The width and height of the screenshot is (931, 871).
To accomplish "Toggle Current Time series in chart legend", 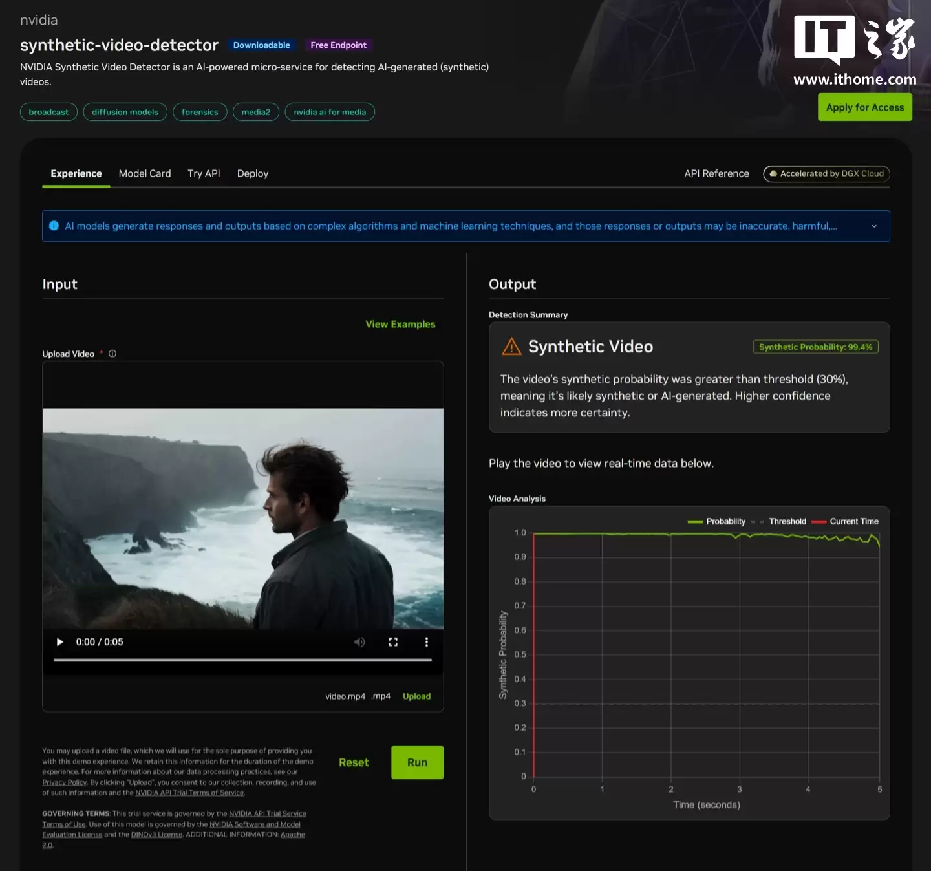I will (845, 522).
